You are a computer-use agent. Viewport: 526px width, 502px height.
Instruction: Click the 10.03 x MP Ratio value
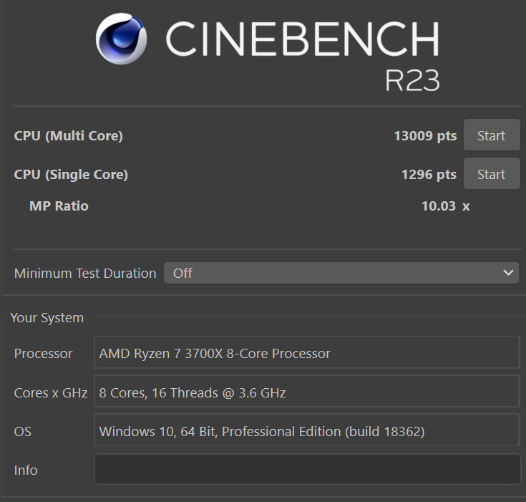[445, 206]
